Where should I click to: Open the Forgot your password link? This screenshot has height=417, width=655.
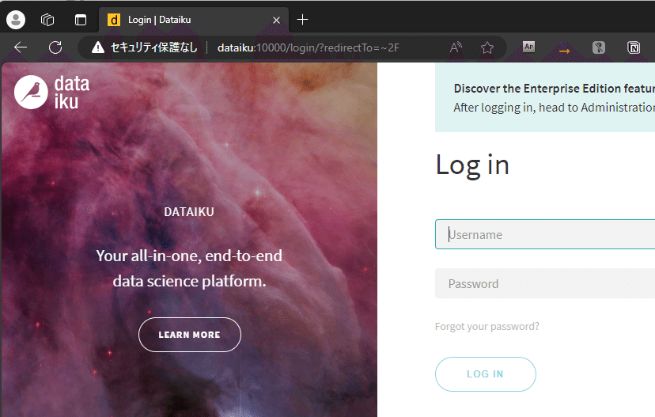pyautogui.click(x=487, y=326)
